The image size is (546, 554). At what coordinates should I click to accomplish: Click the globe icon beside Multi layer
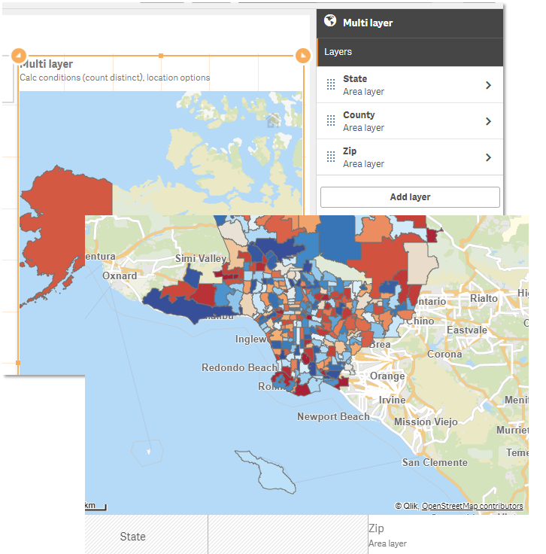[x=329, y=23]
